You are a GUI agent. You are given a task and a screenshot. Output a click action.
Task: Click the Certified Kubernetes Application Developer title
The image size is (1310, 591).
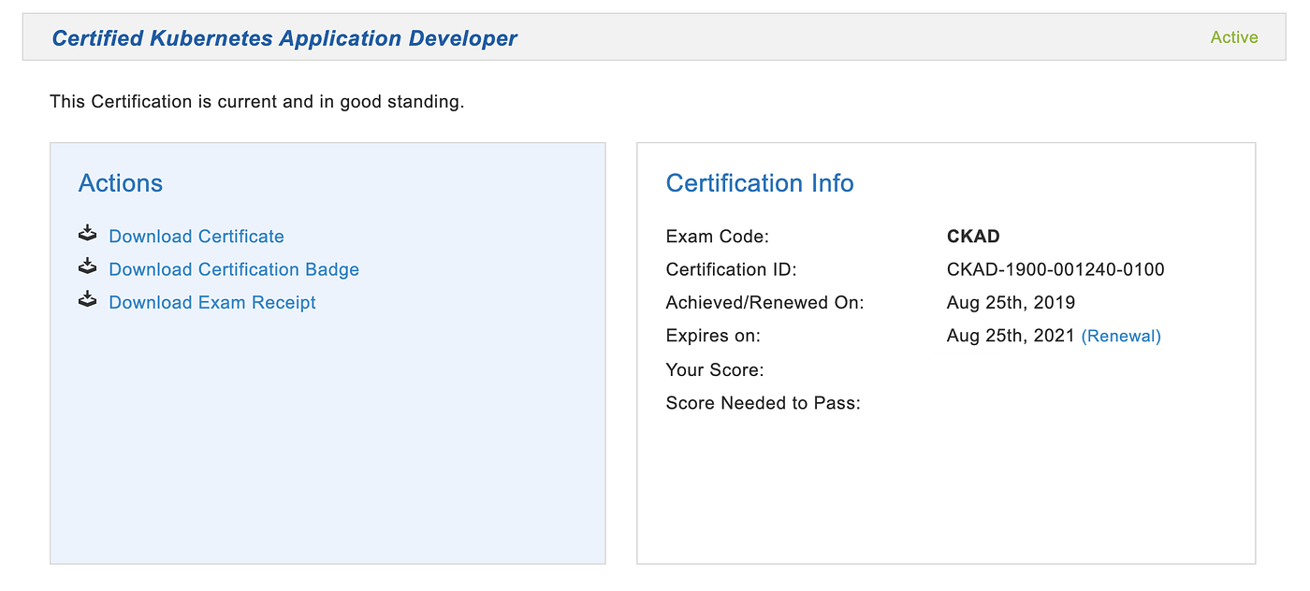point(284,38)
